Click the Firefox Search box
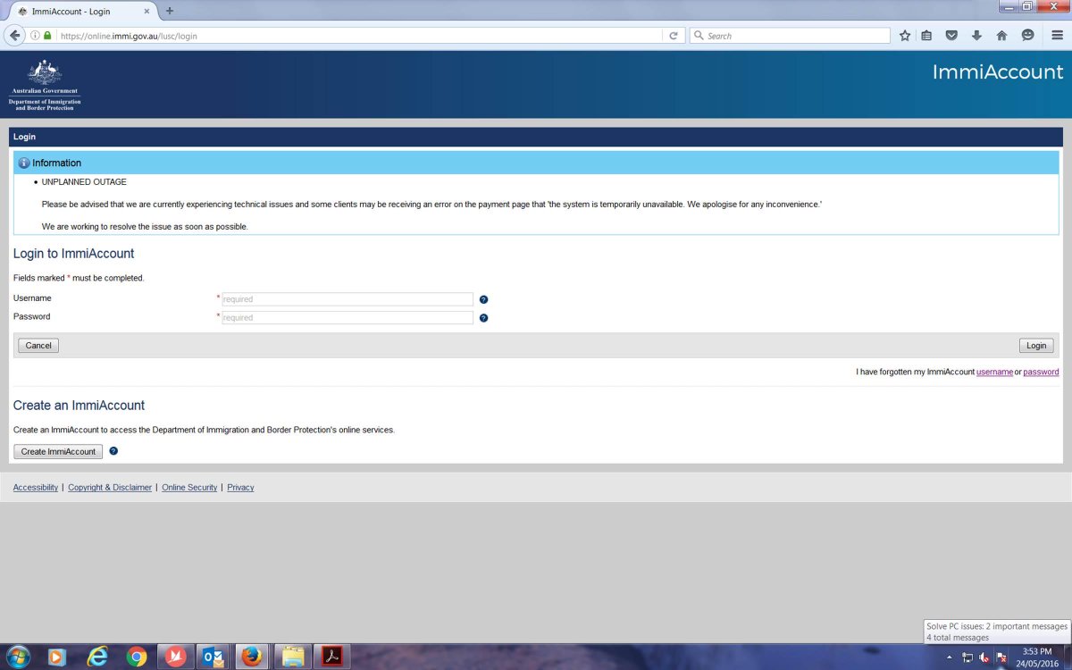Image resolution: width=1072 pixels, height=670 pixels. [791, 36]
